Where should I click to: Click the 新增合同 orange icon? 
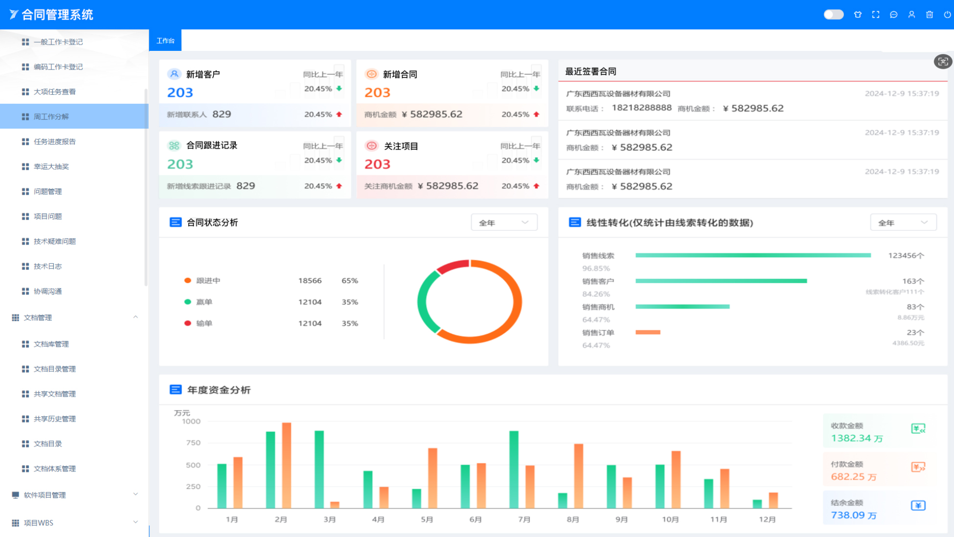click(371, 74)
